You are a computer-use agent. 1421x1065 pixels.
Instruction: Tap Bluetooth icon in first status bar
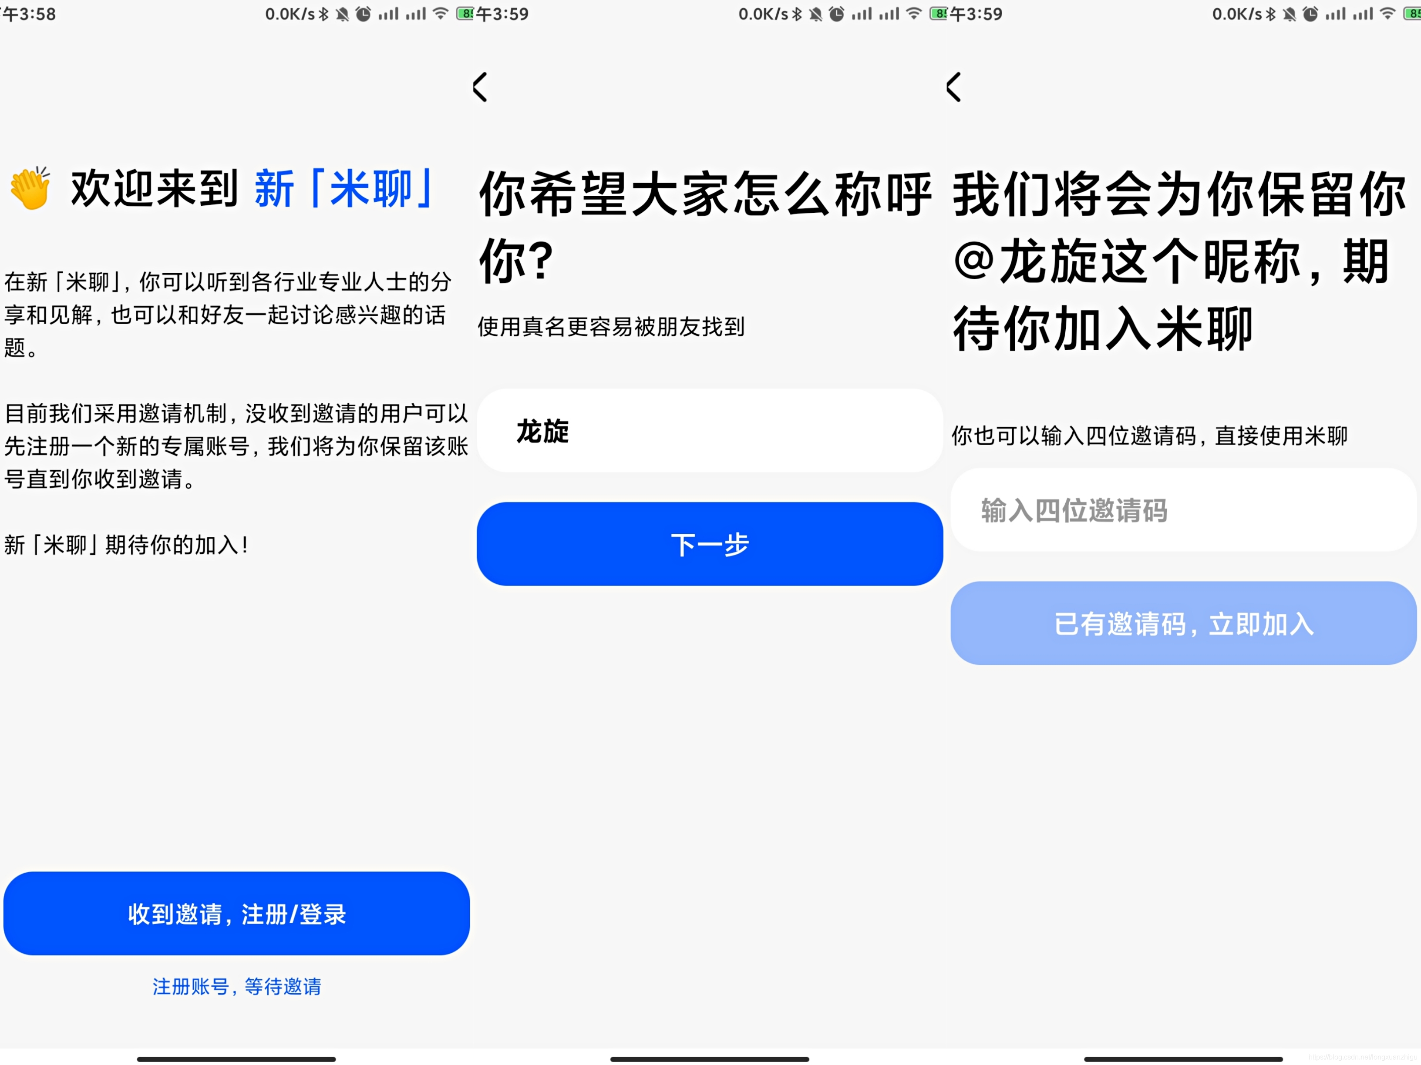(x=324, y=13)
